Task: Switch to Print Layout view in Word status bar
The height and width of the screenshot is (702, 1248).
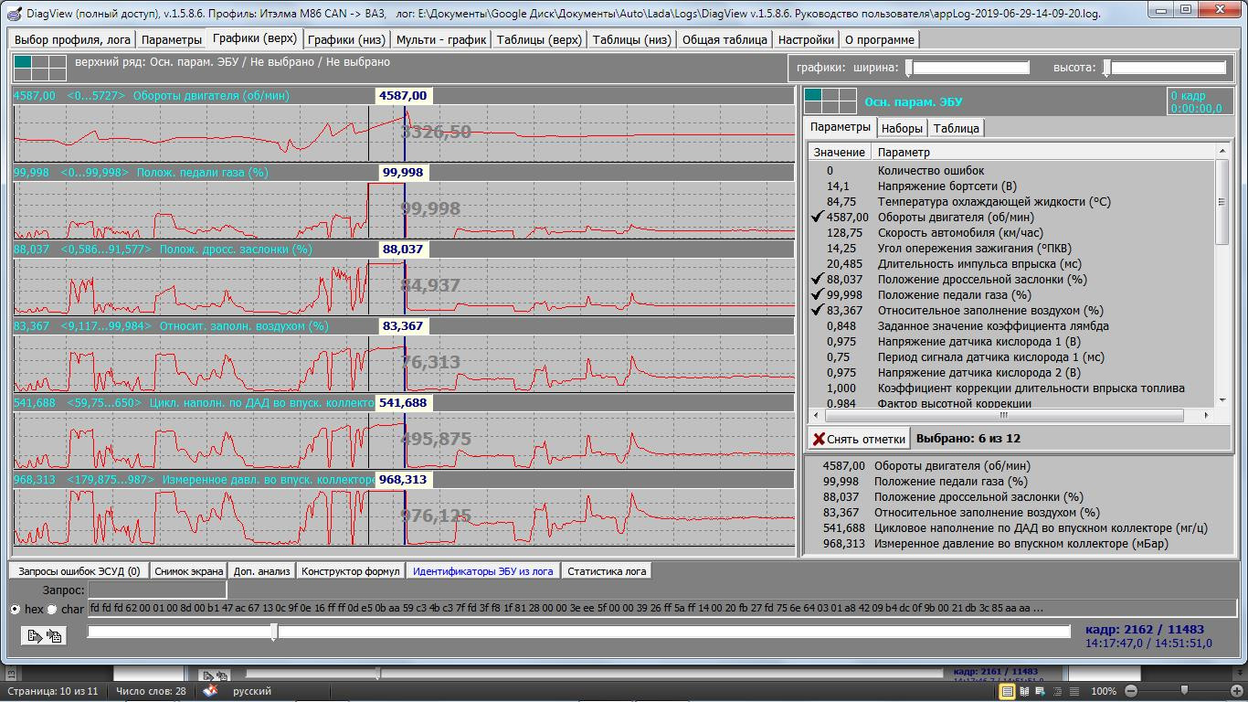Action: (x=1008, y=691)
